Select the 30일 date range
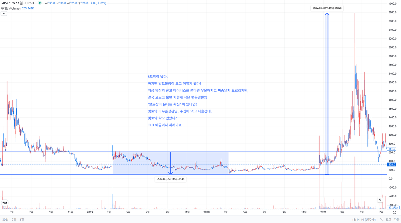The image size is (401, 223). tap(5, 220)
